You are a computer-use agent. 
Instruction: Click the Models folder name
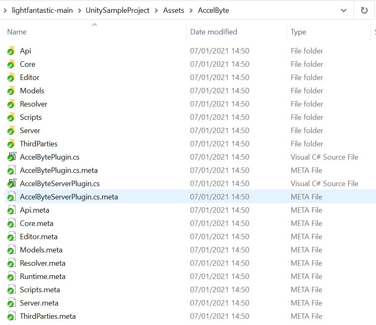(32, 91)
